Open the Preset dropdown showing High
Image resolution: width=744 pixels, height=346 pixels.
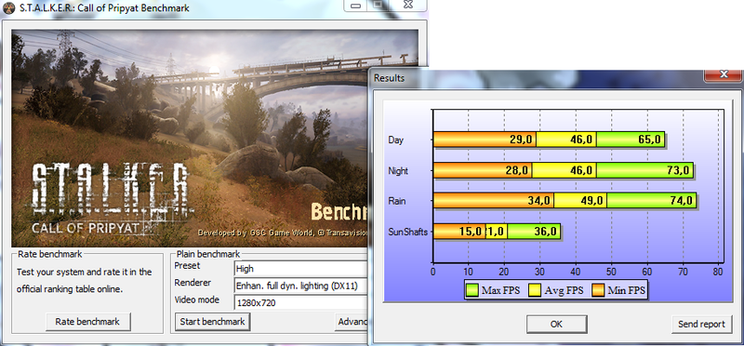point(301,269)
